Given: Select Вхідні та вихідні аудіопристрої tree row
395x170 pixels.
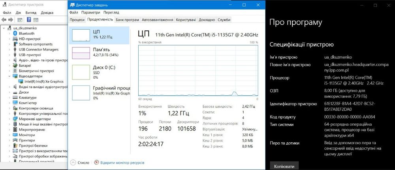Looking at the screenshot, I should click(40, 87).
